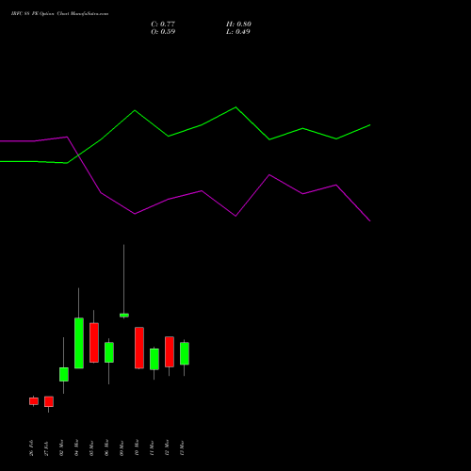This screenshot has height=471, width=471.
Task: Select the red candle above 05 Mar
Action: 94,343
